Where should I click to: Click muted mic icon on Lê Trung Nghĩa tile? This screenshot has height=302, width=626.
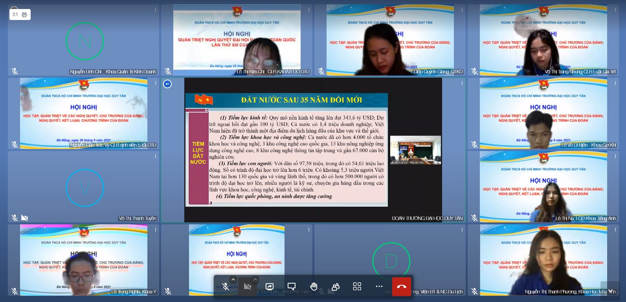15,291
